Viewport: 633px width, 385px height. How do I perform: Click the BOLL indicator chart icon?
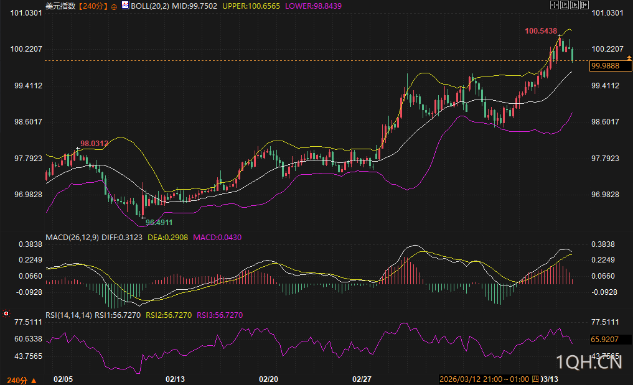click(125, 6)
